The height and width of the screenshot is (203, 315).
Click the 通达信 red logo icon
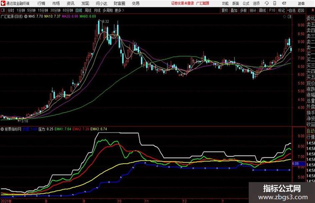coord(3,3)
